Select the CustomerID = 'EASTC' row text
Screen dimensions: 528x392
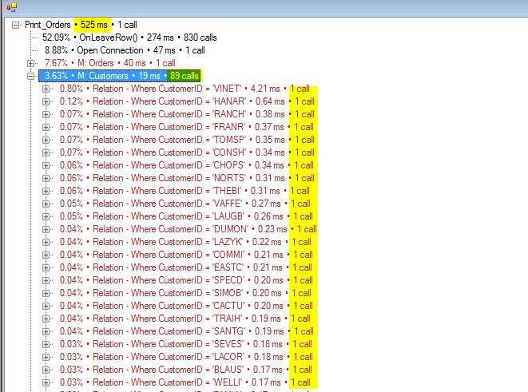point(186,267)
